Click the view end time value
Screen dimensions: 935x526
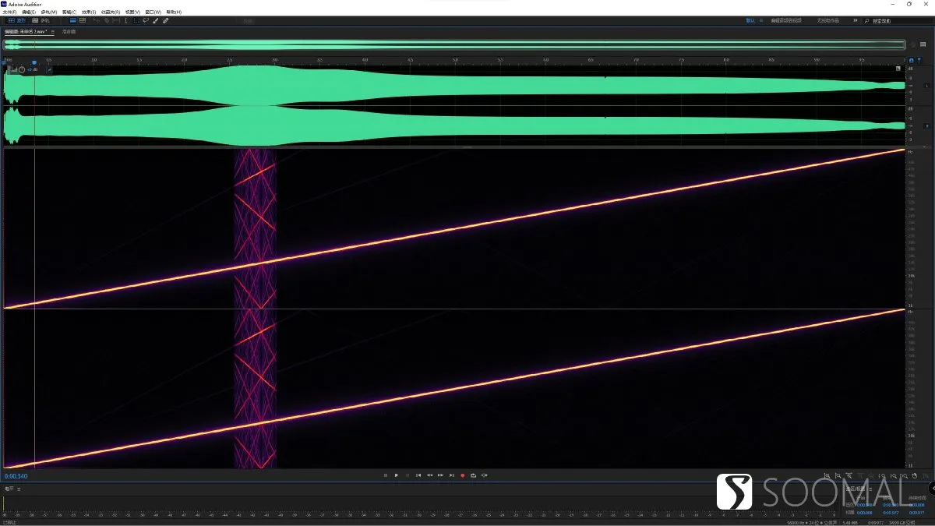(890, 512)
